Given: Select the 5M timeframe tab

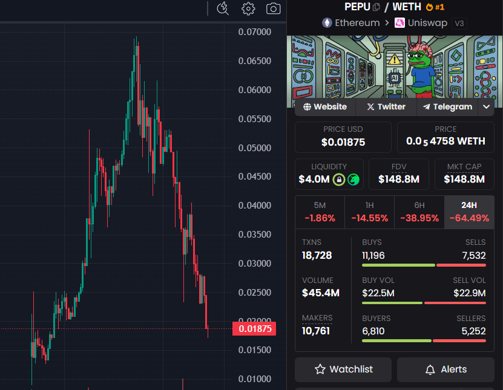Looking at the screenshot, I should coord(320,212).
